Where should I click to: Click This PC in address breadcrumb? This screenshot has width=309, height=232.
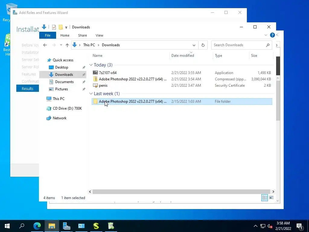click(89, 45)
